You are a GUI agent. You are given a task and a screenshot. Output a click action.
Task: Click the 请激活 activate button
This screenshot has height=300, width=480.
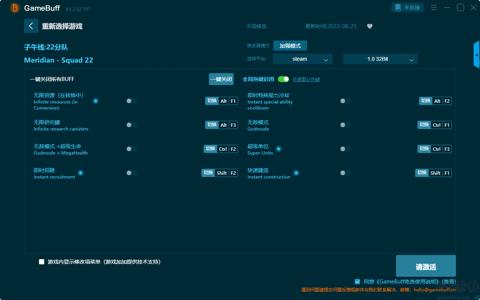point(426,266)
